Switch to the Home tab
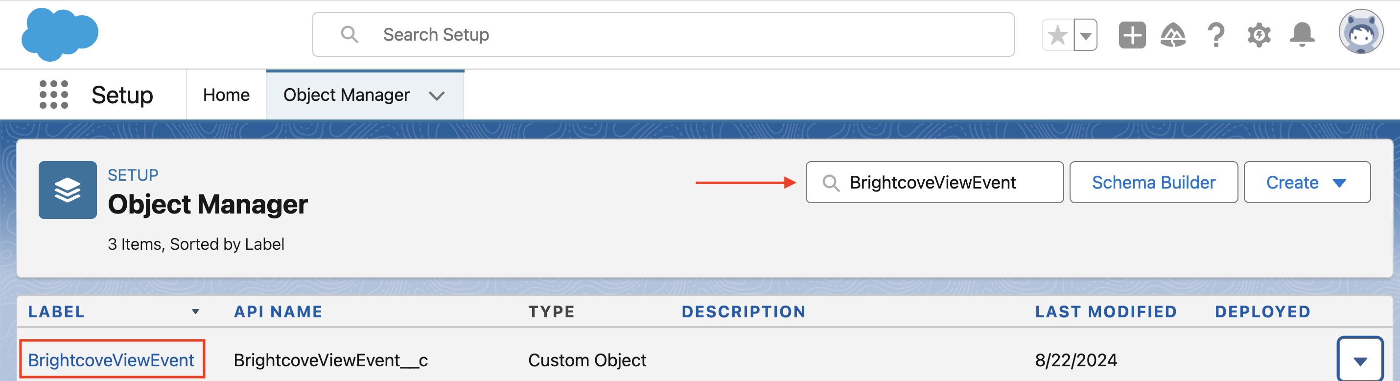This screenshot has width=1400, height=381. pos(226,95)
